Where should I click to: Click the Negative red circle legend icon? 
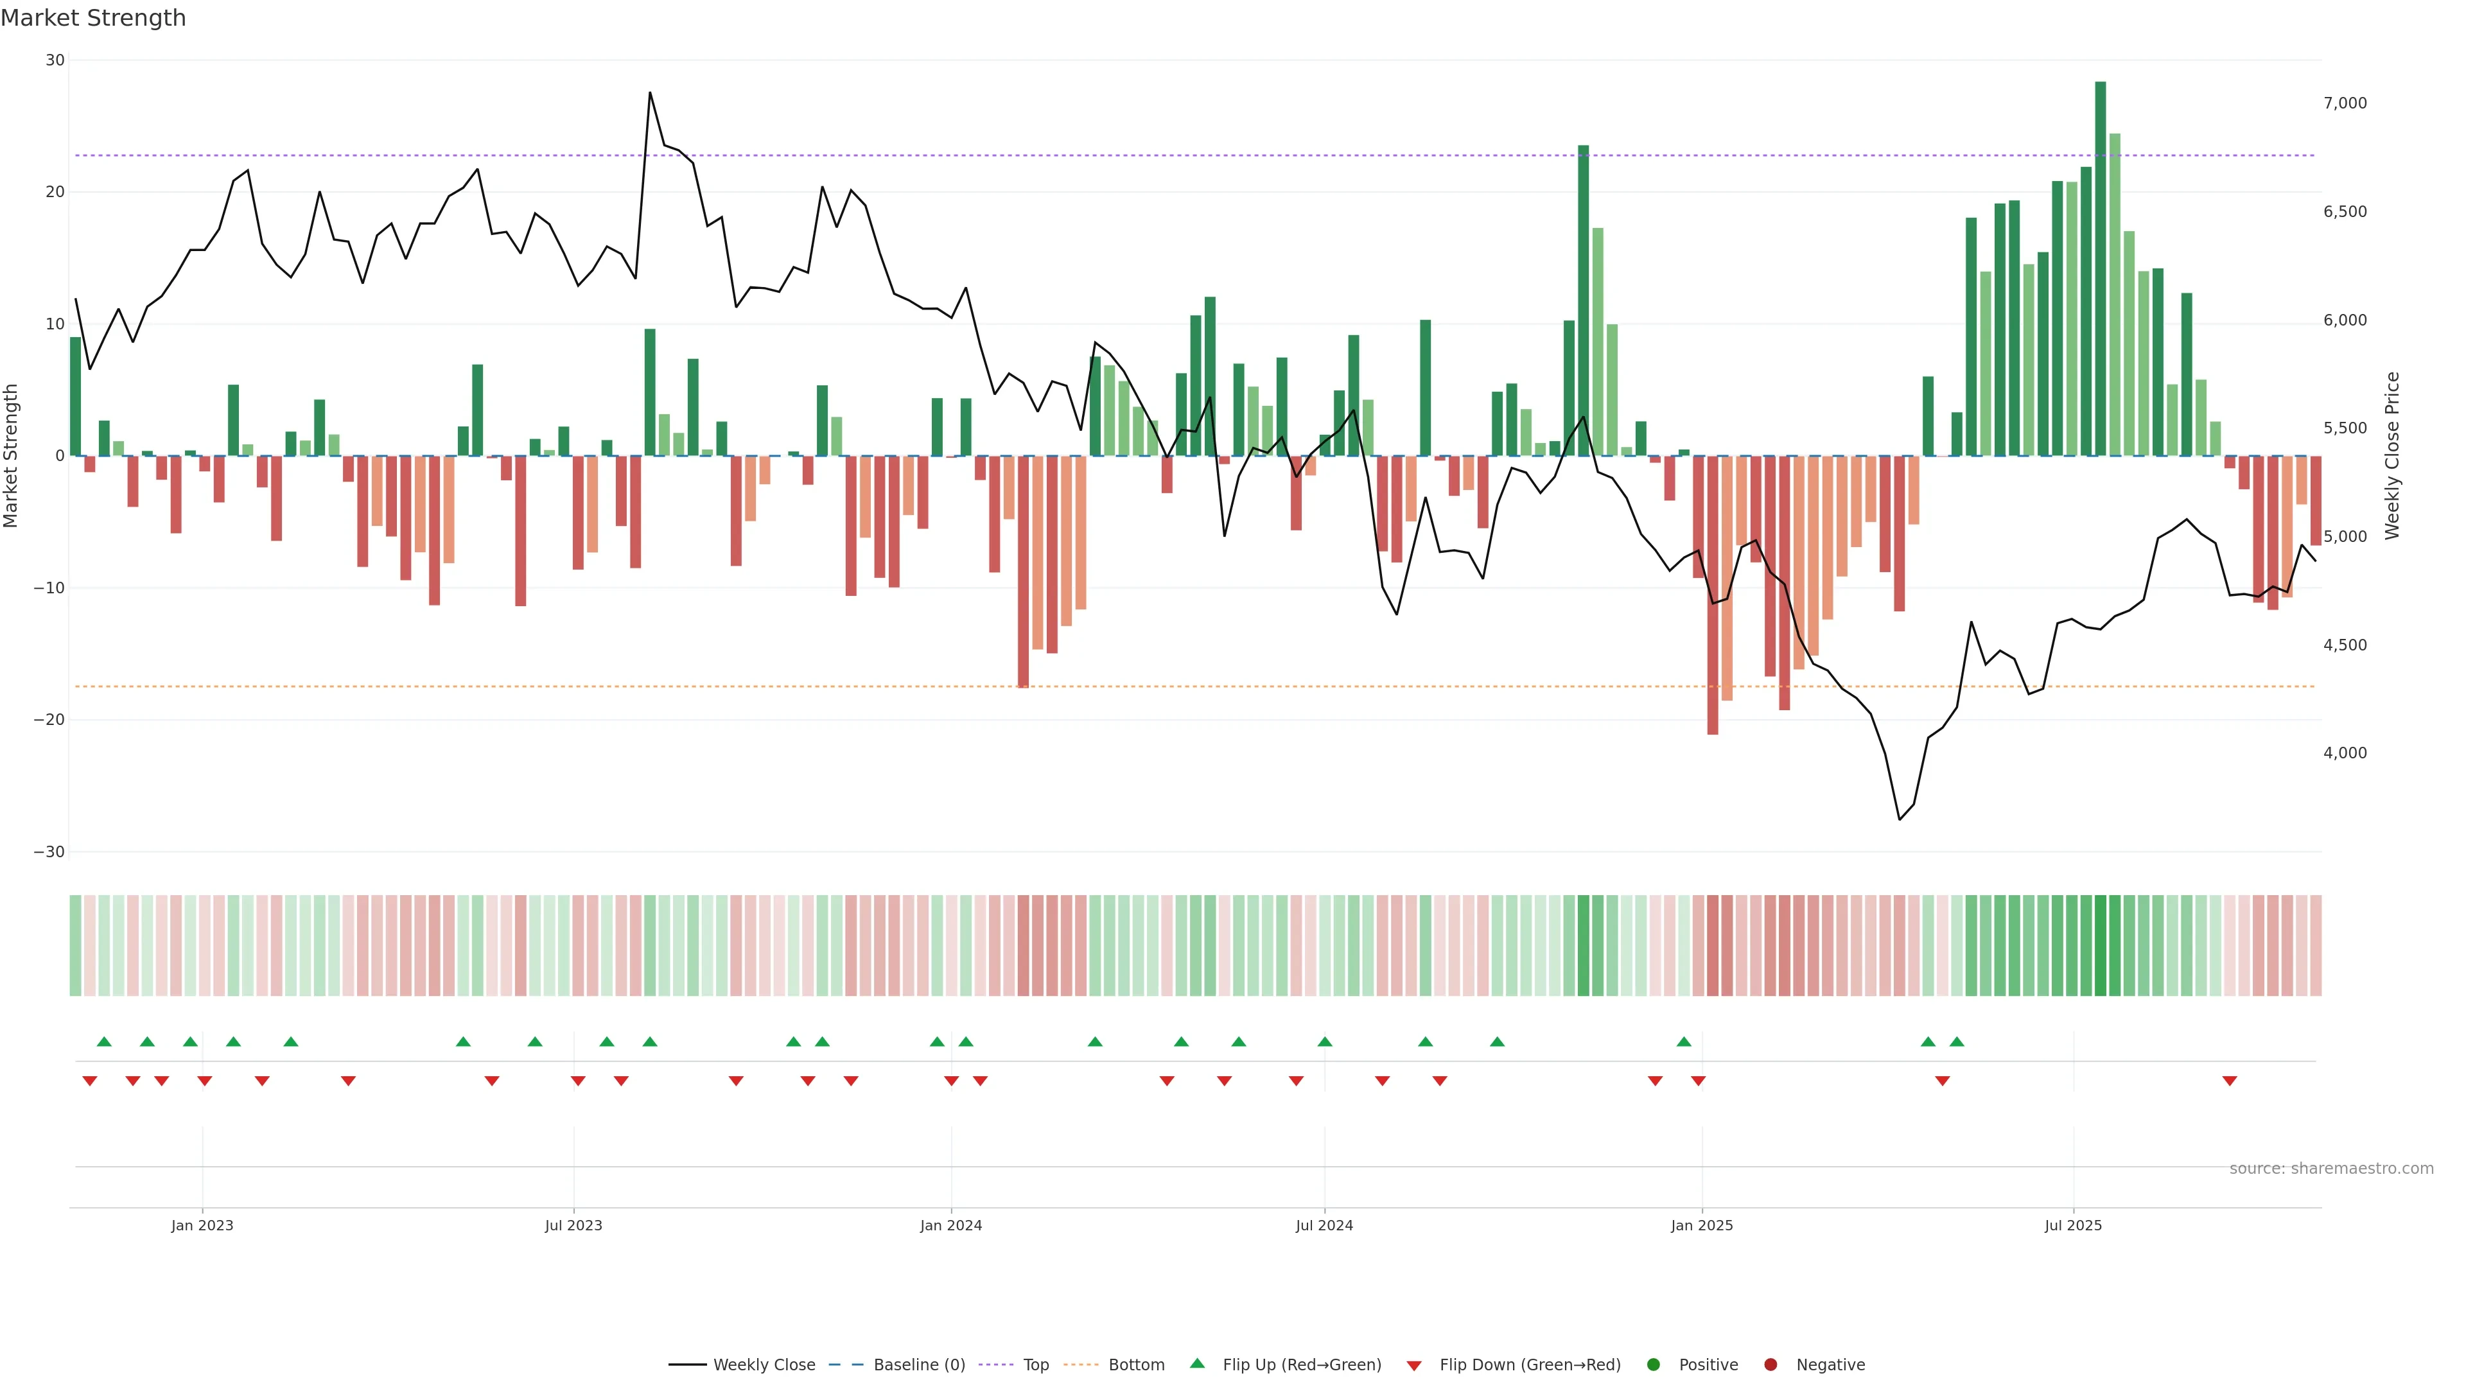pos(1770,1365)
